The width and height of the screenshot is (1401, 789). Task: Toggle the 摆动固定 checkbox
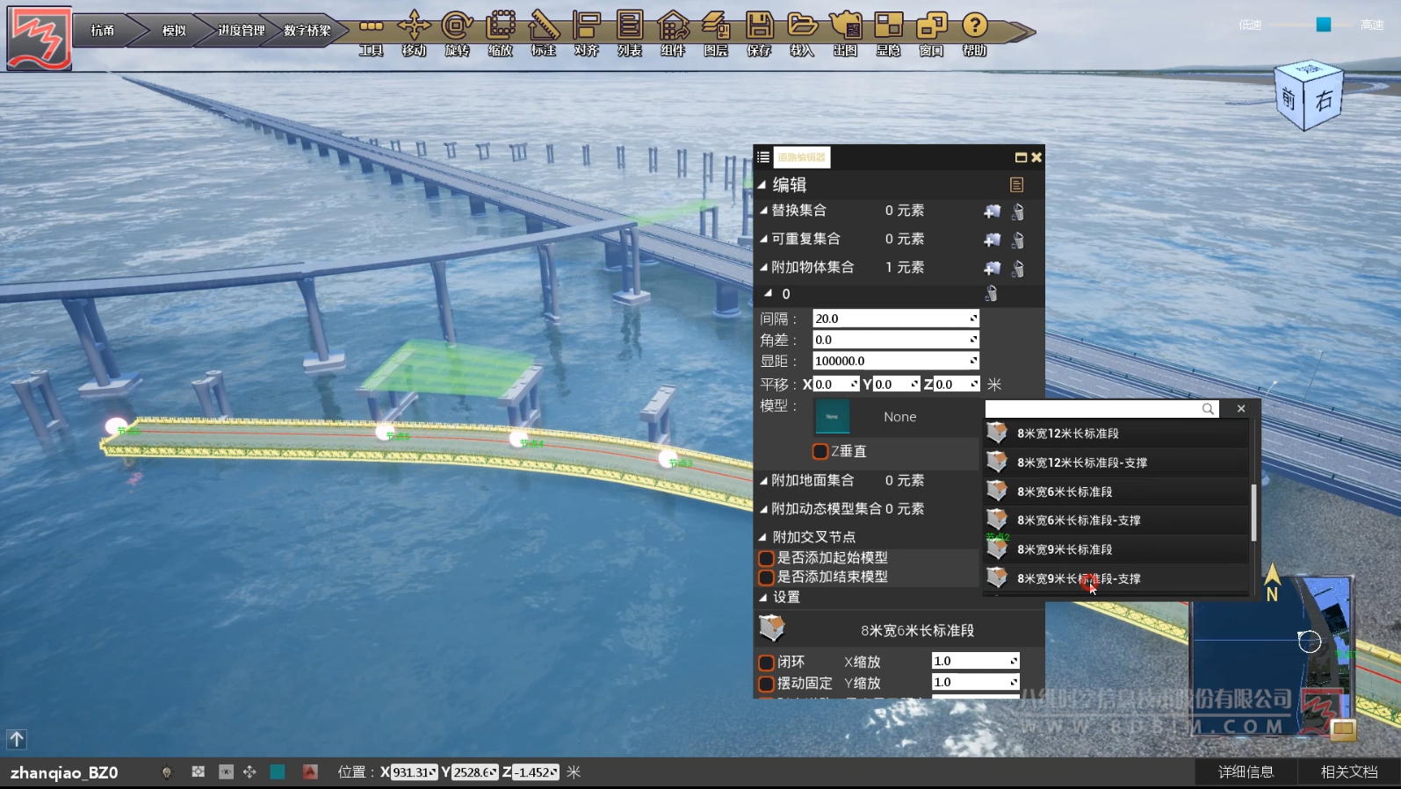point(766,684)
